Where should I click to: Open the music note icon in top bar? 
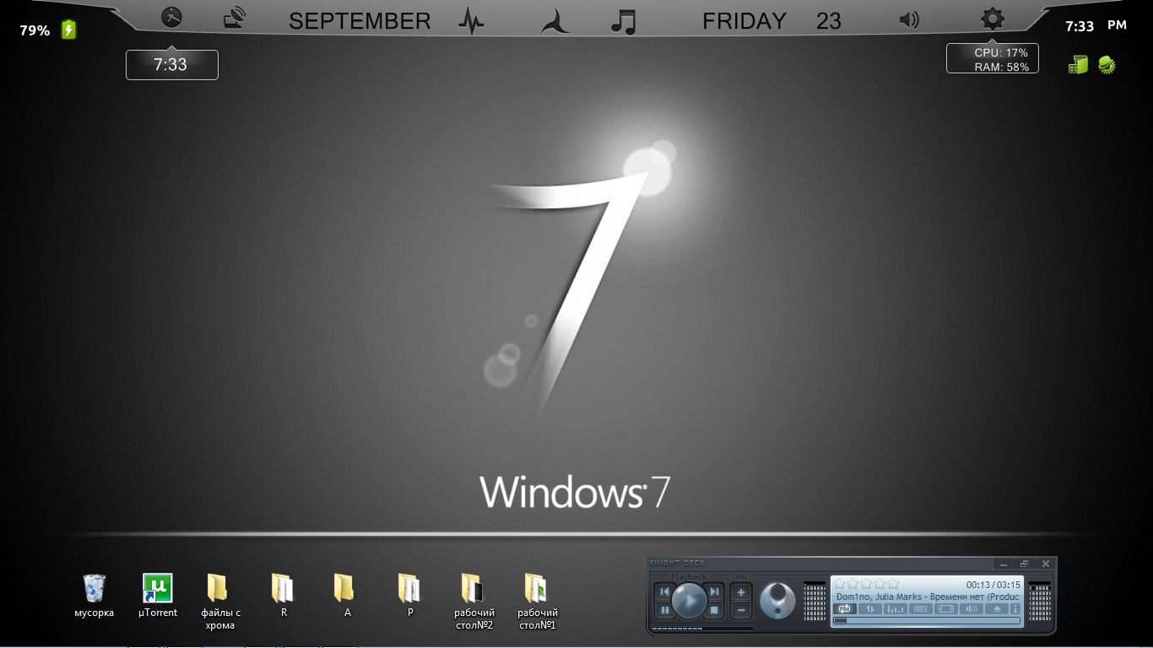click(623, 20)
